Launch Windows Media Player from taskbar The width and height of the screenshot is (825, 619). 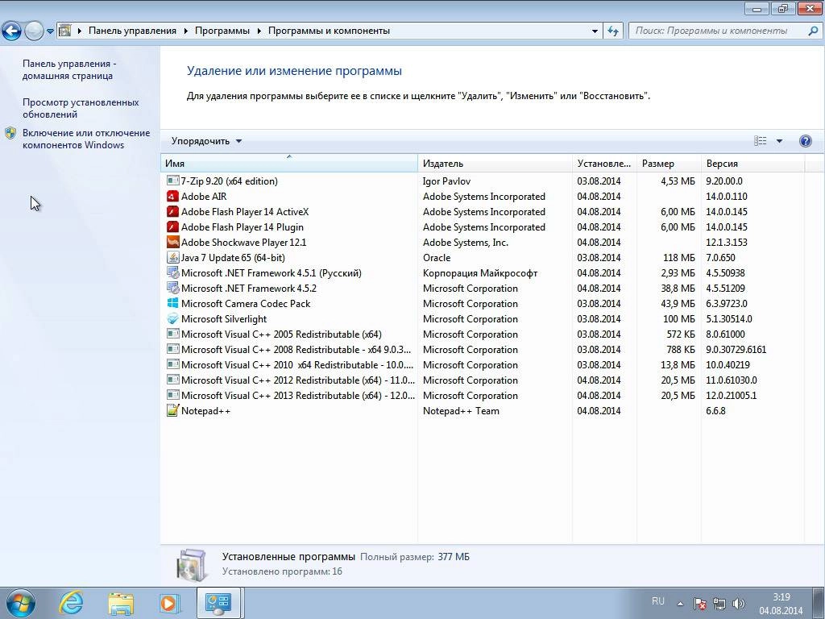click(x=169, y=603)
